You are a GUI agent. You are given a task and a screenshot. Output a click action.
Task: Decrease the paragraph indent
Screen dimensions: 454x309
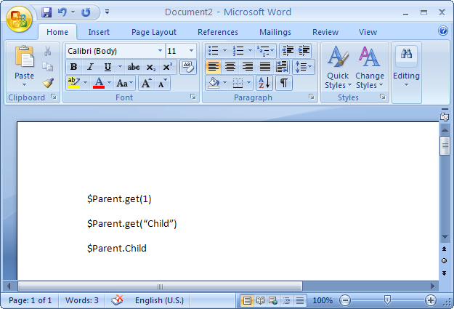288,51
